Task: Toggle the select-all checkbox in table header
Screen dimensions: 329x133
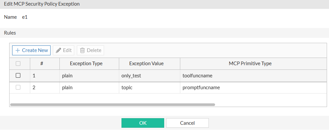Action: pyautogui.click(x=18, y=64)
